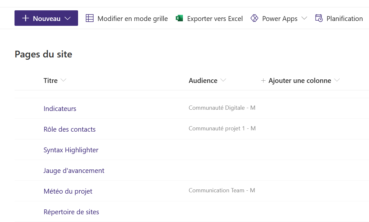This screenshot has height=222, width=369.
Task: Open the Météo du projet page
Action: [x=68, y=191]
